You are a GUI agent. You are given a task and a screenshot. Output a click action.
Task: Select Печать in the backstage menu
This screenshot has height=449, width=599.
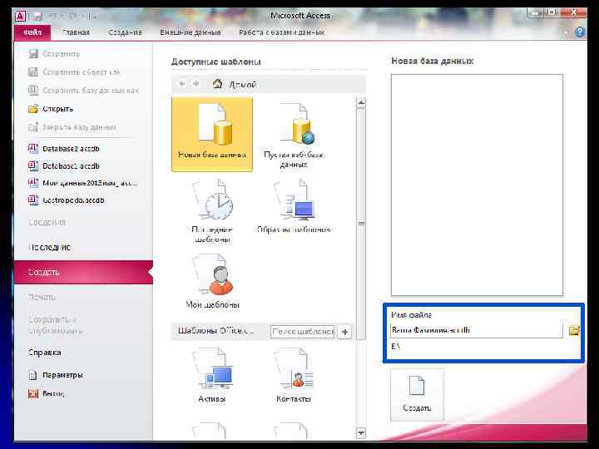click(42, 297)
